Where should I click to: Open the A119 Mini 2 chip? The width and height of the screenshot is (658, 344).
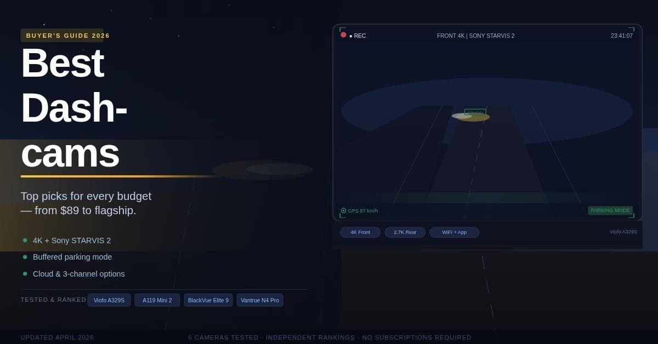157,300
